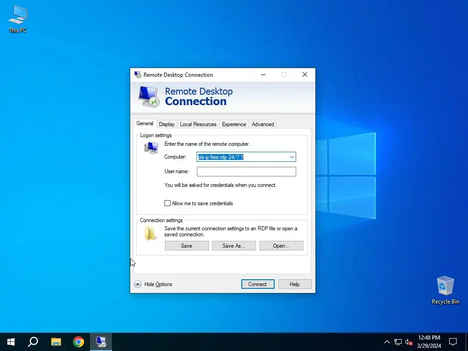Show hidden system tray icons
Viewport: 468px width, 351px height.
click(387, 342)
